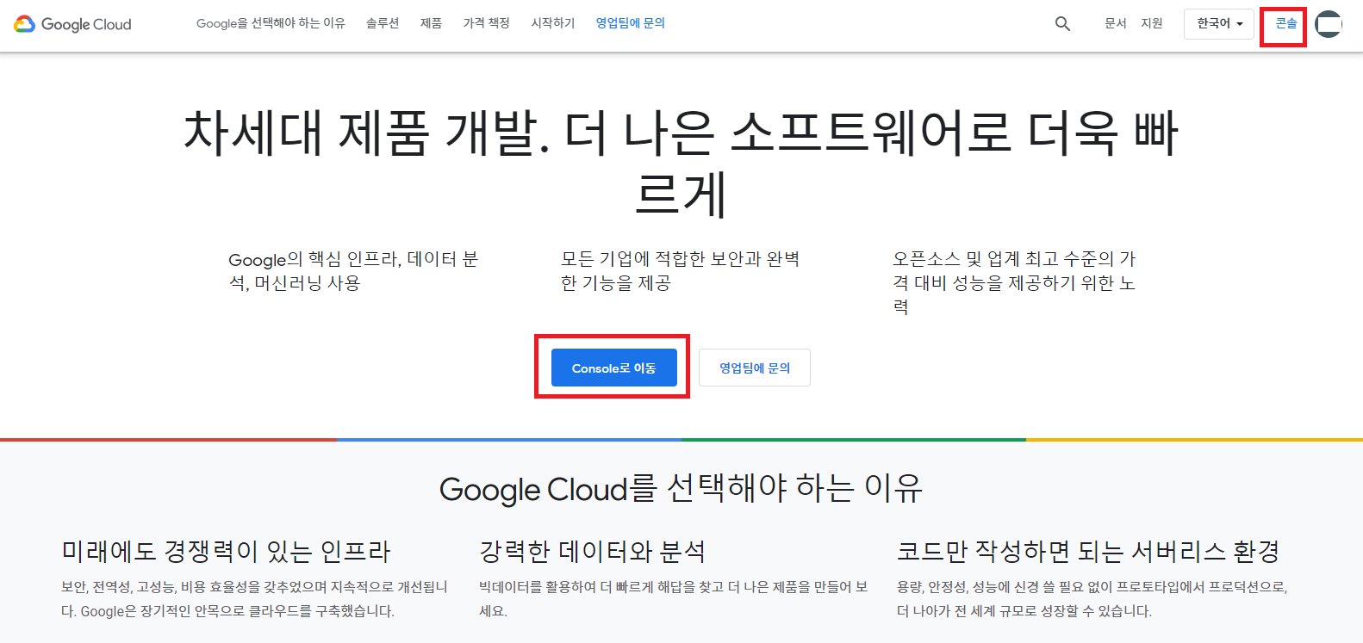Open the 제품 menu
Viewport: 1363px width, 643px height.
pyautogui.click(x=431, y=23)
